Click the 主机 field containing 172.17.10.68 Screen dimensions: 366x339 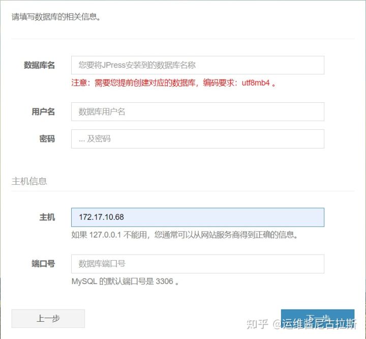(x=197, y=217)
